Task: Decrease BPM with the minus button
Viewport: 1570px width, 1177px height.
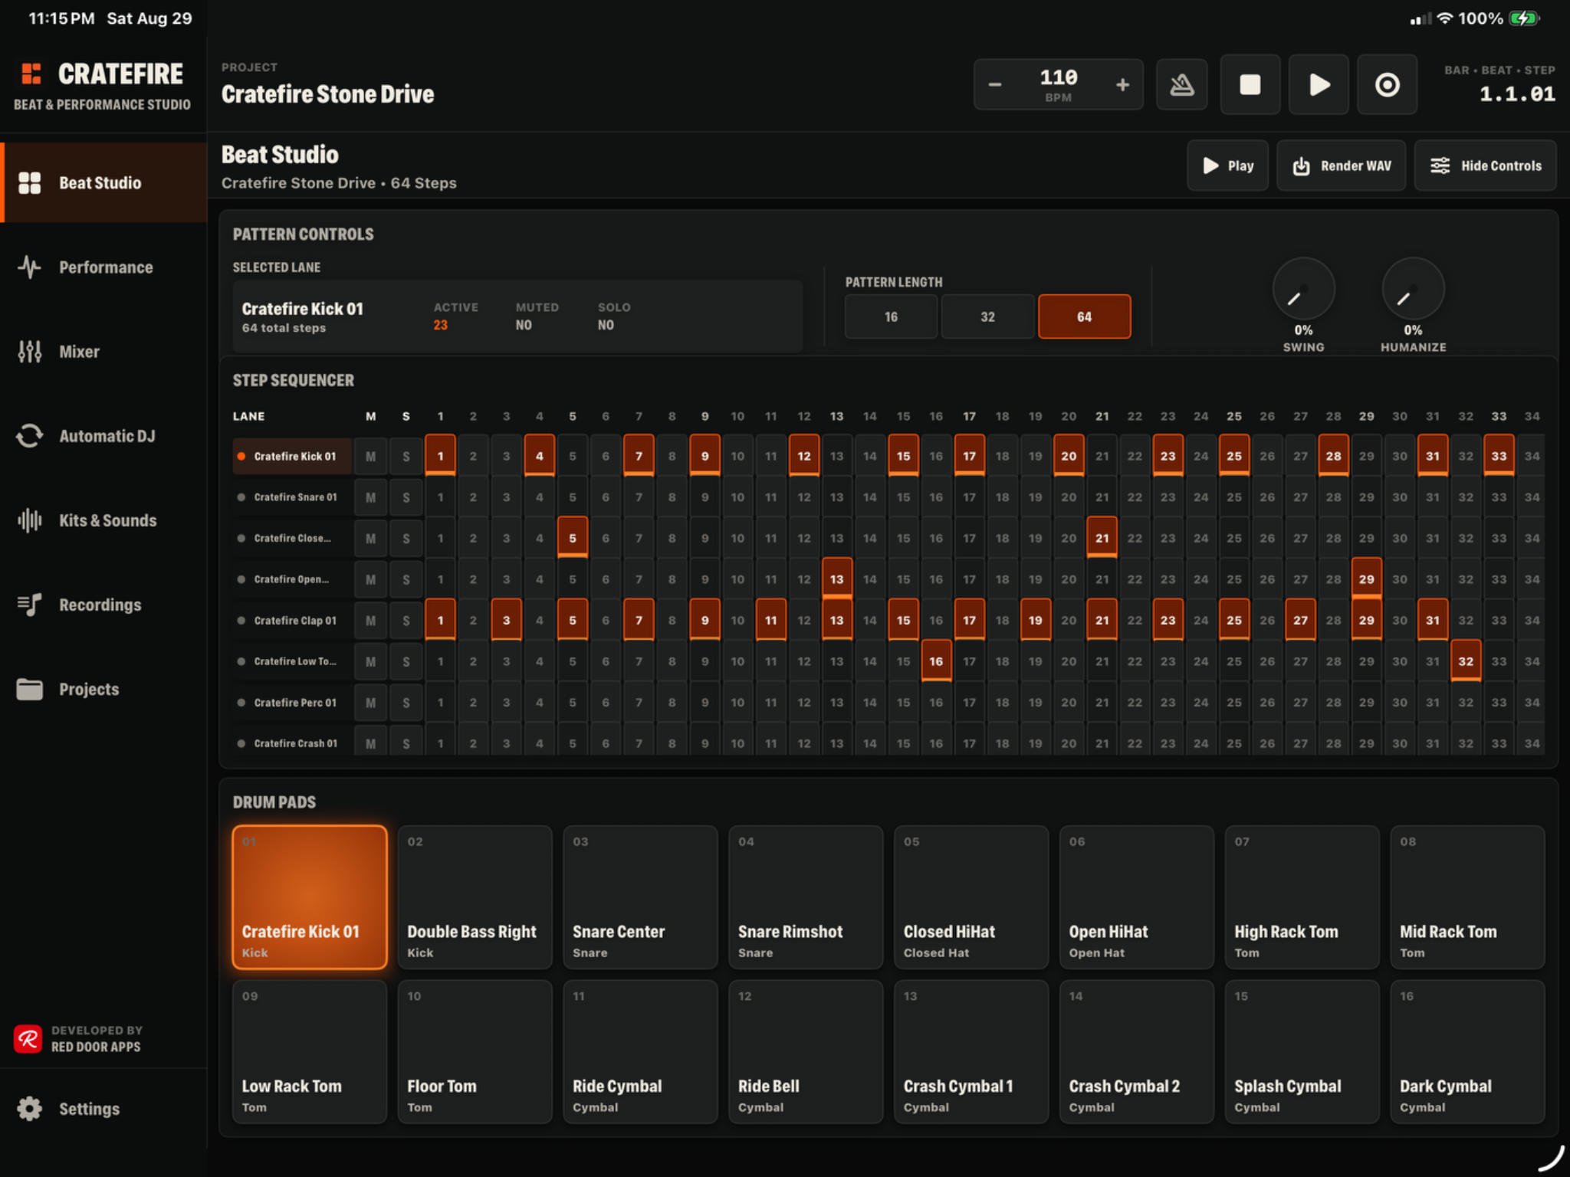Action: 995,84
